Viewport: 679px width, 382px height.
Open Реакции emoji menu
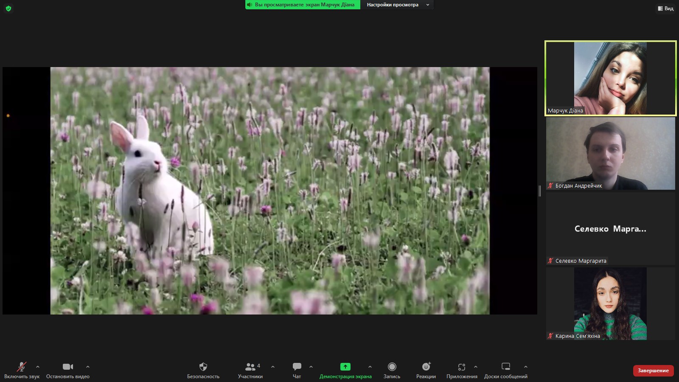coord(426,370)
